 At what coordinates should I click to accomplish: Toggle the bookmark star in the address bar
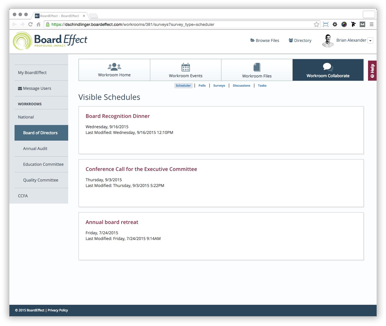tap(316, 24)
